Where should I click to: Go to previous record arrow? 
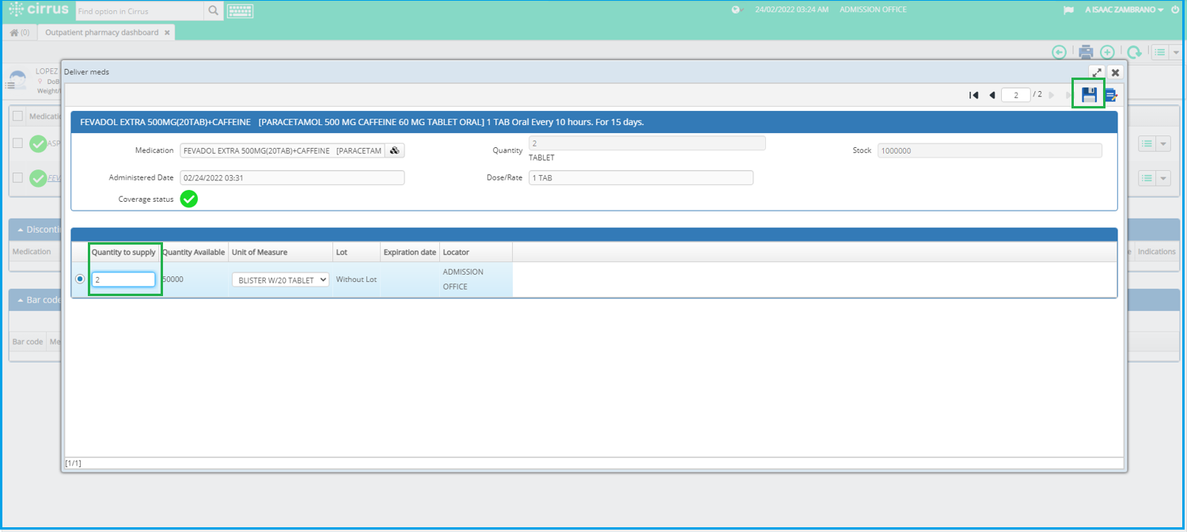(992, 95)
